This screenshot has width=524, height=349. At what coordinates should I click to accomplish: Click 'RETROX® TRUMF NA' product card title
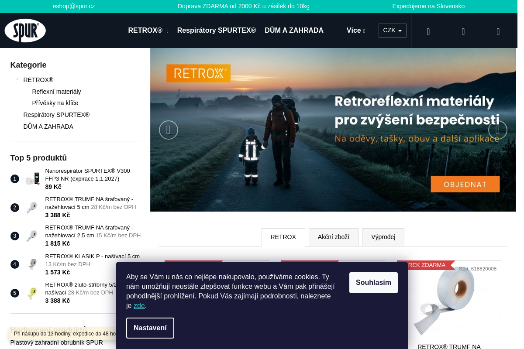coord(449,346)
